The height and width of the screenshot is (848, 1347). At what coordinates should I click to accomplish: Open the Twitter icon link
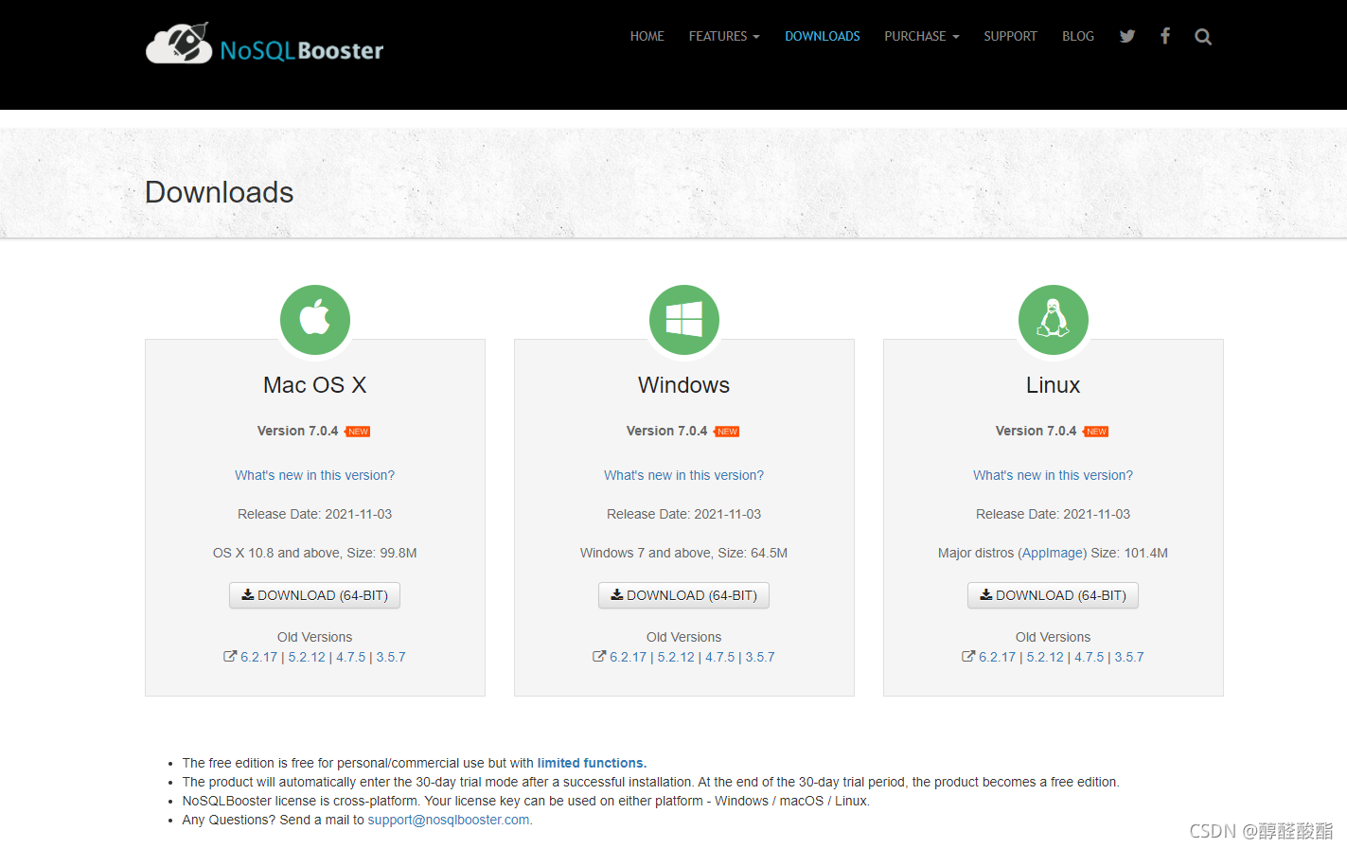click(x=1126, y=36)
